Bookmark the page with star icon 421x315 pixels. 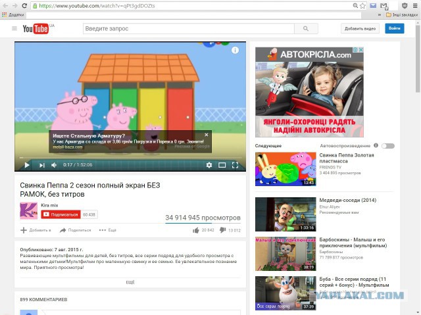[362, 6]
